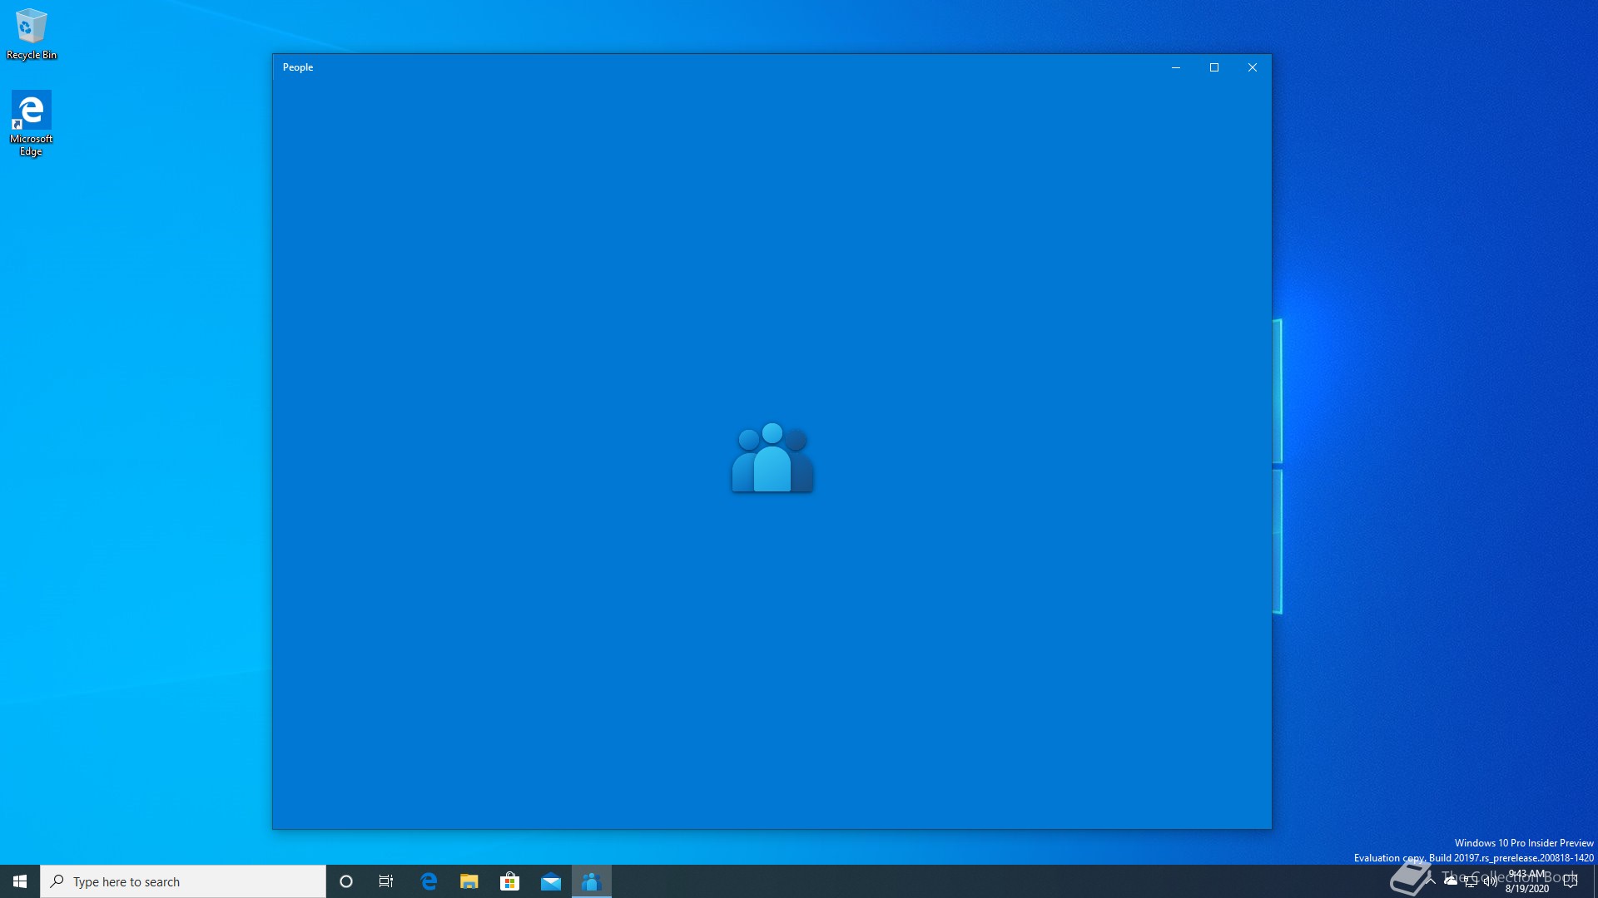The width and height of the screenshot is (1598, 898).
Task: Open Microsoft Store from the taskbar
Action: pyautogui.click(x=509, y=881)
